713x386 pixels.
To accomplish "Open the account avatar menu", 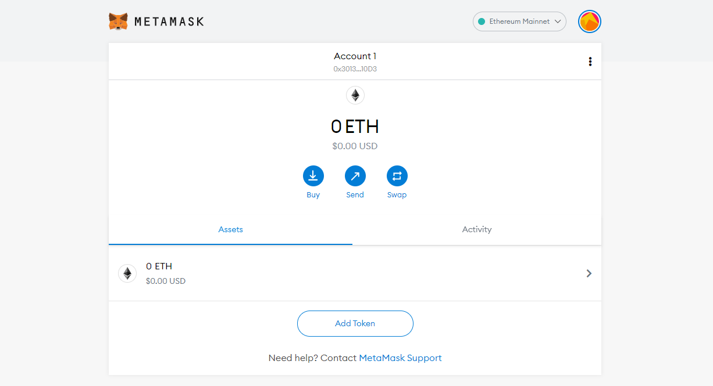I will (x=589, y=21).
